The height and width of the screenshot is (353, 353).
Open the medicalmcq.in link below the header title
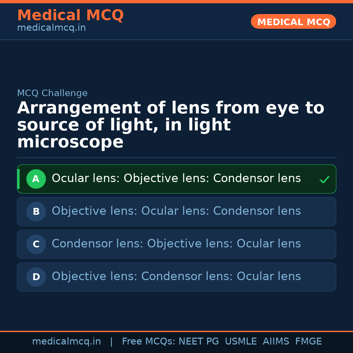(51, 28)
